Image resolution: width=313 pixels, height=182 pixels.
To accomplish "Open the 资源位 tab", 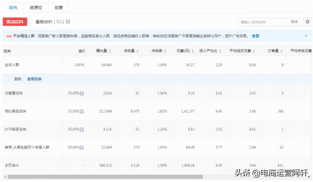I will [x=36, y=8].
